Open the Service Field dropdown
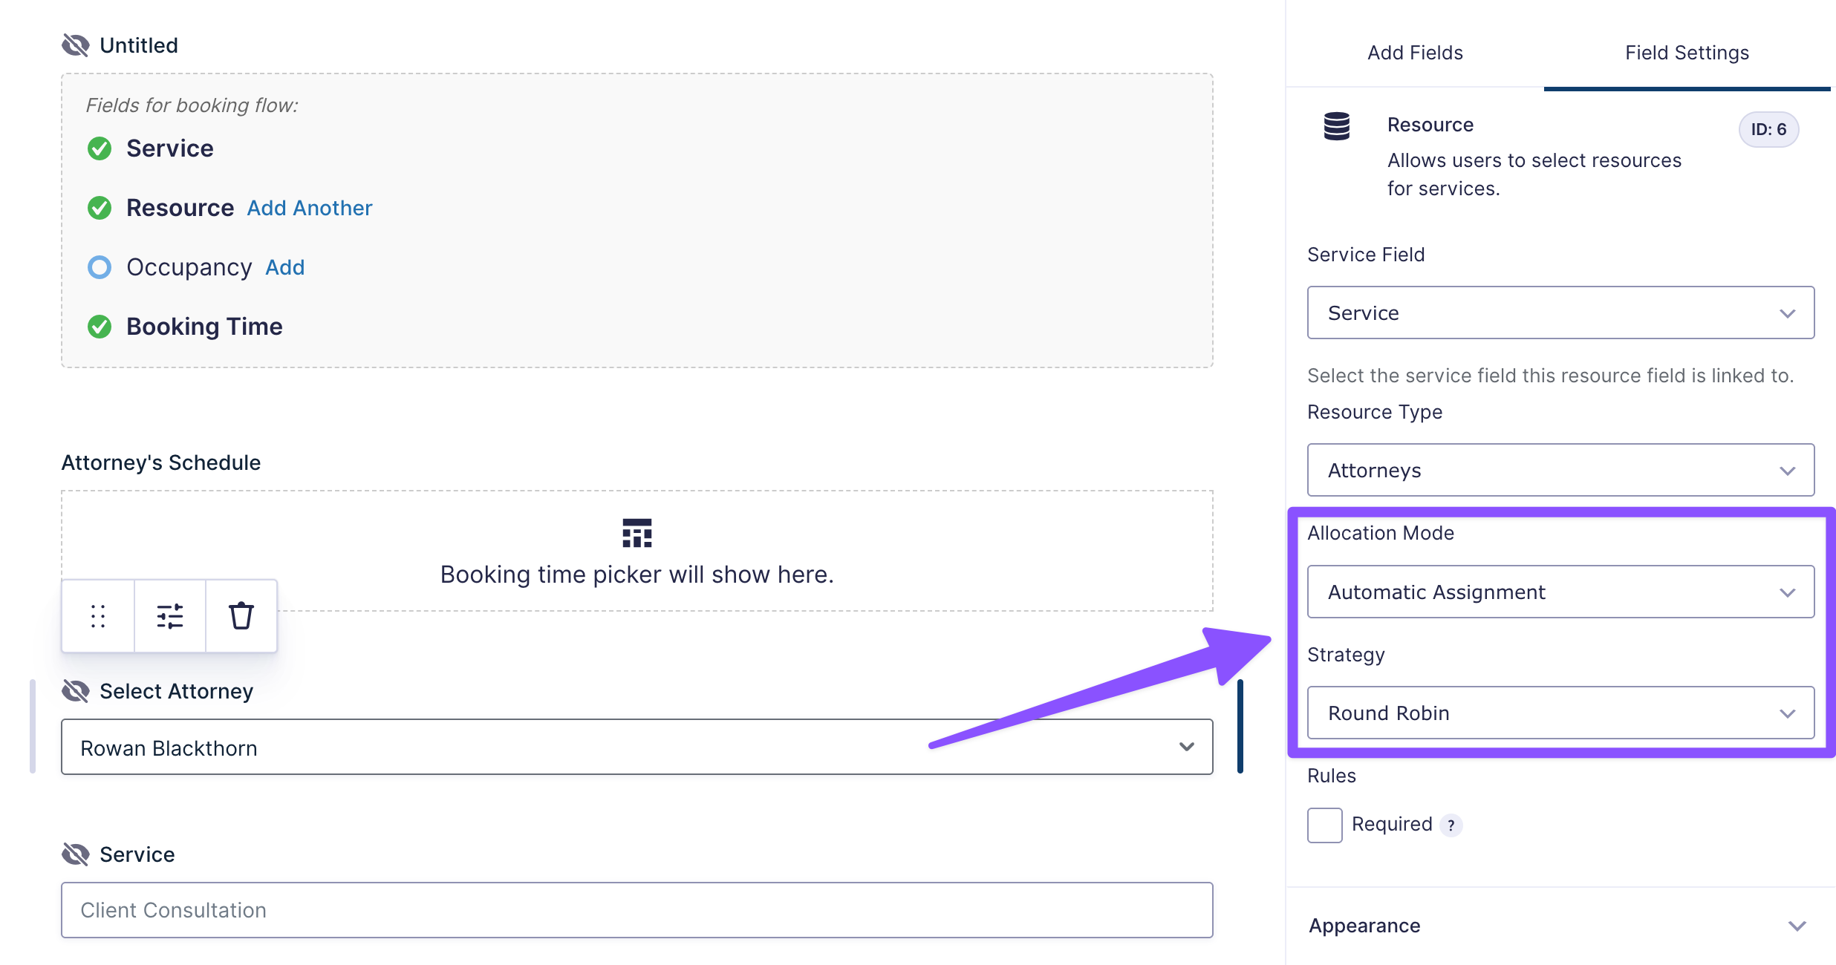 (1560, 313)
